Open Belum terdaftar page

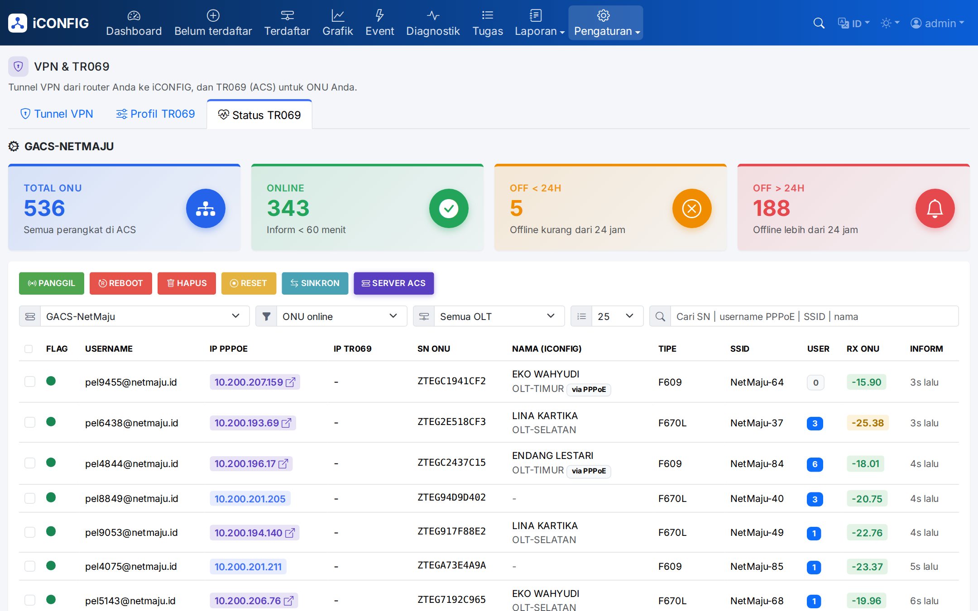pyautogui.click(x=213, y=23)
